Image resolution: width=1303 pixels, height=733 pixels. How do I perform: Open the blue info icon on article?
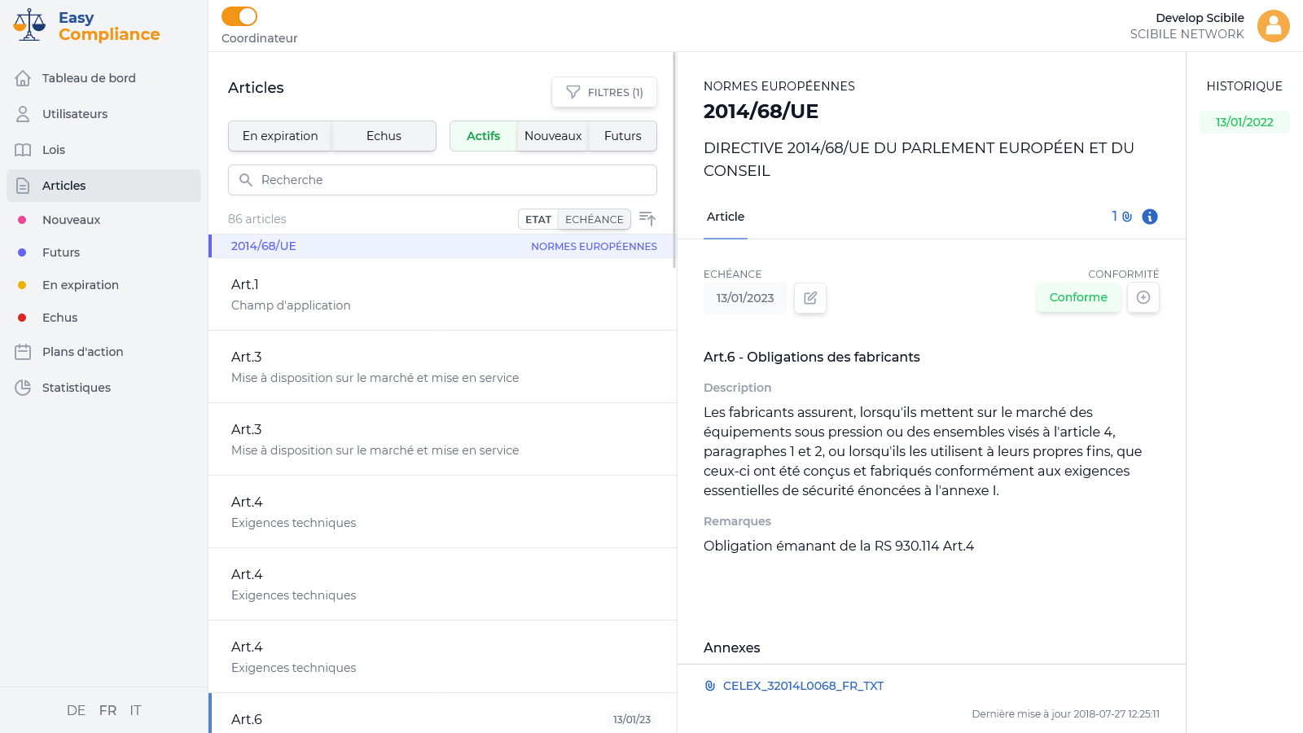coord(1150,217)
